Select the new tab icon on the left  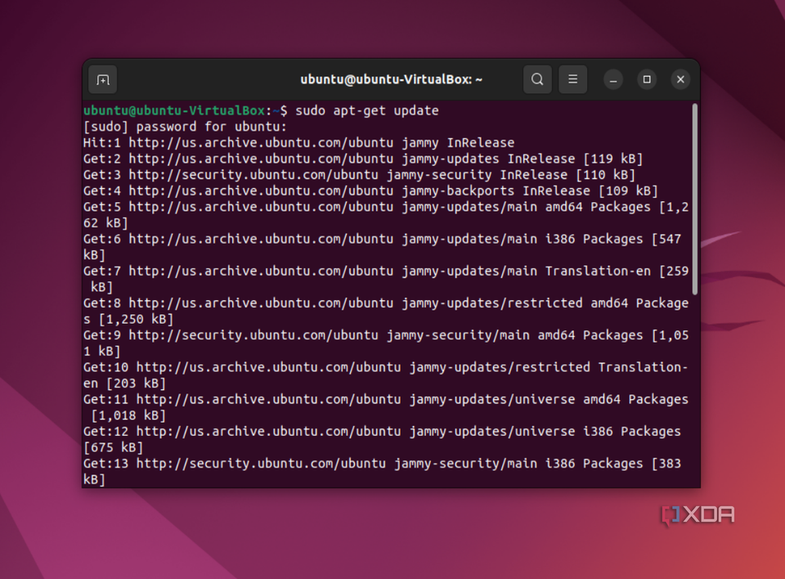(x=101, y=79)
